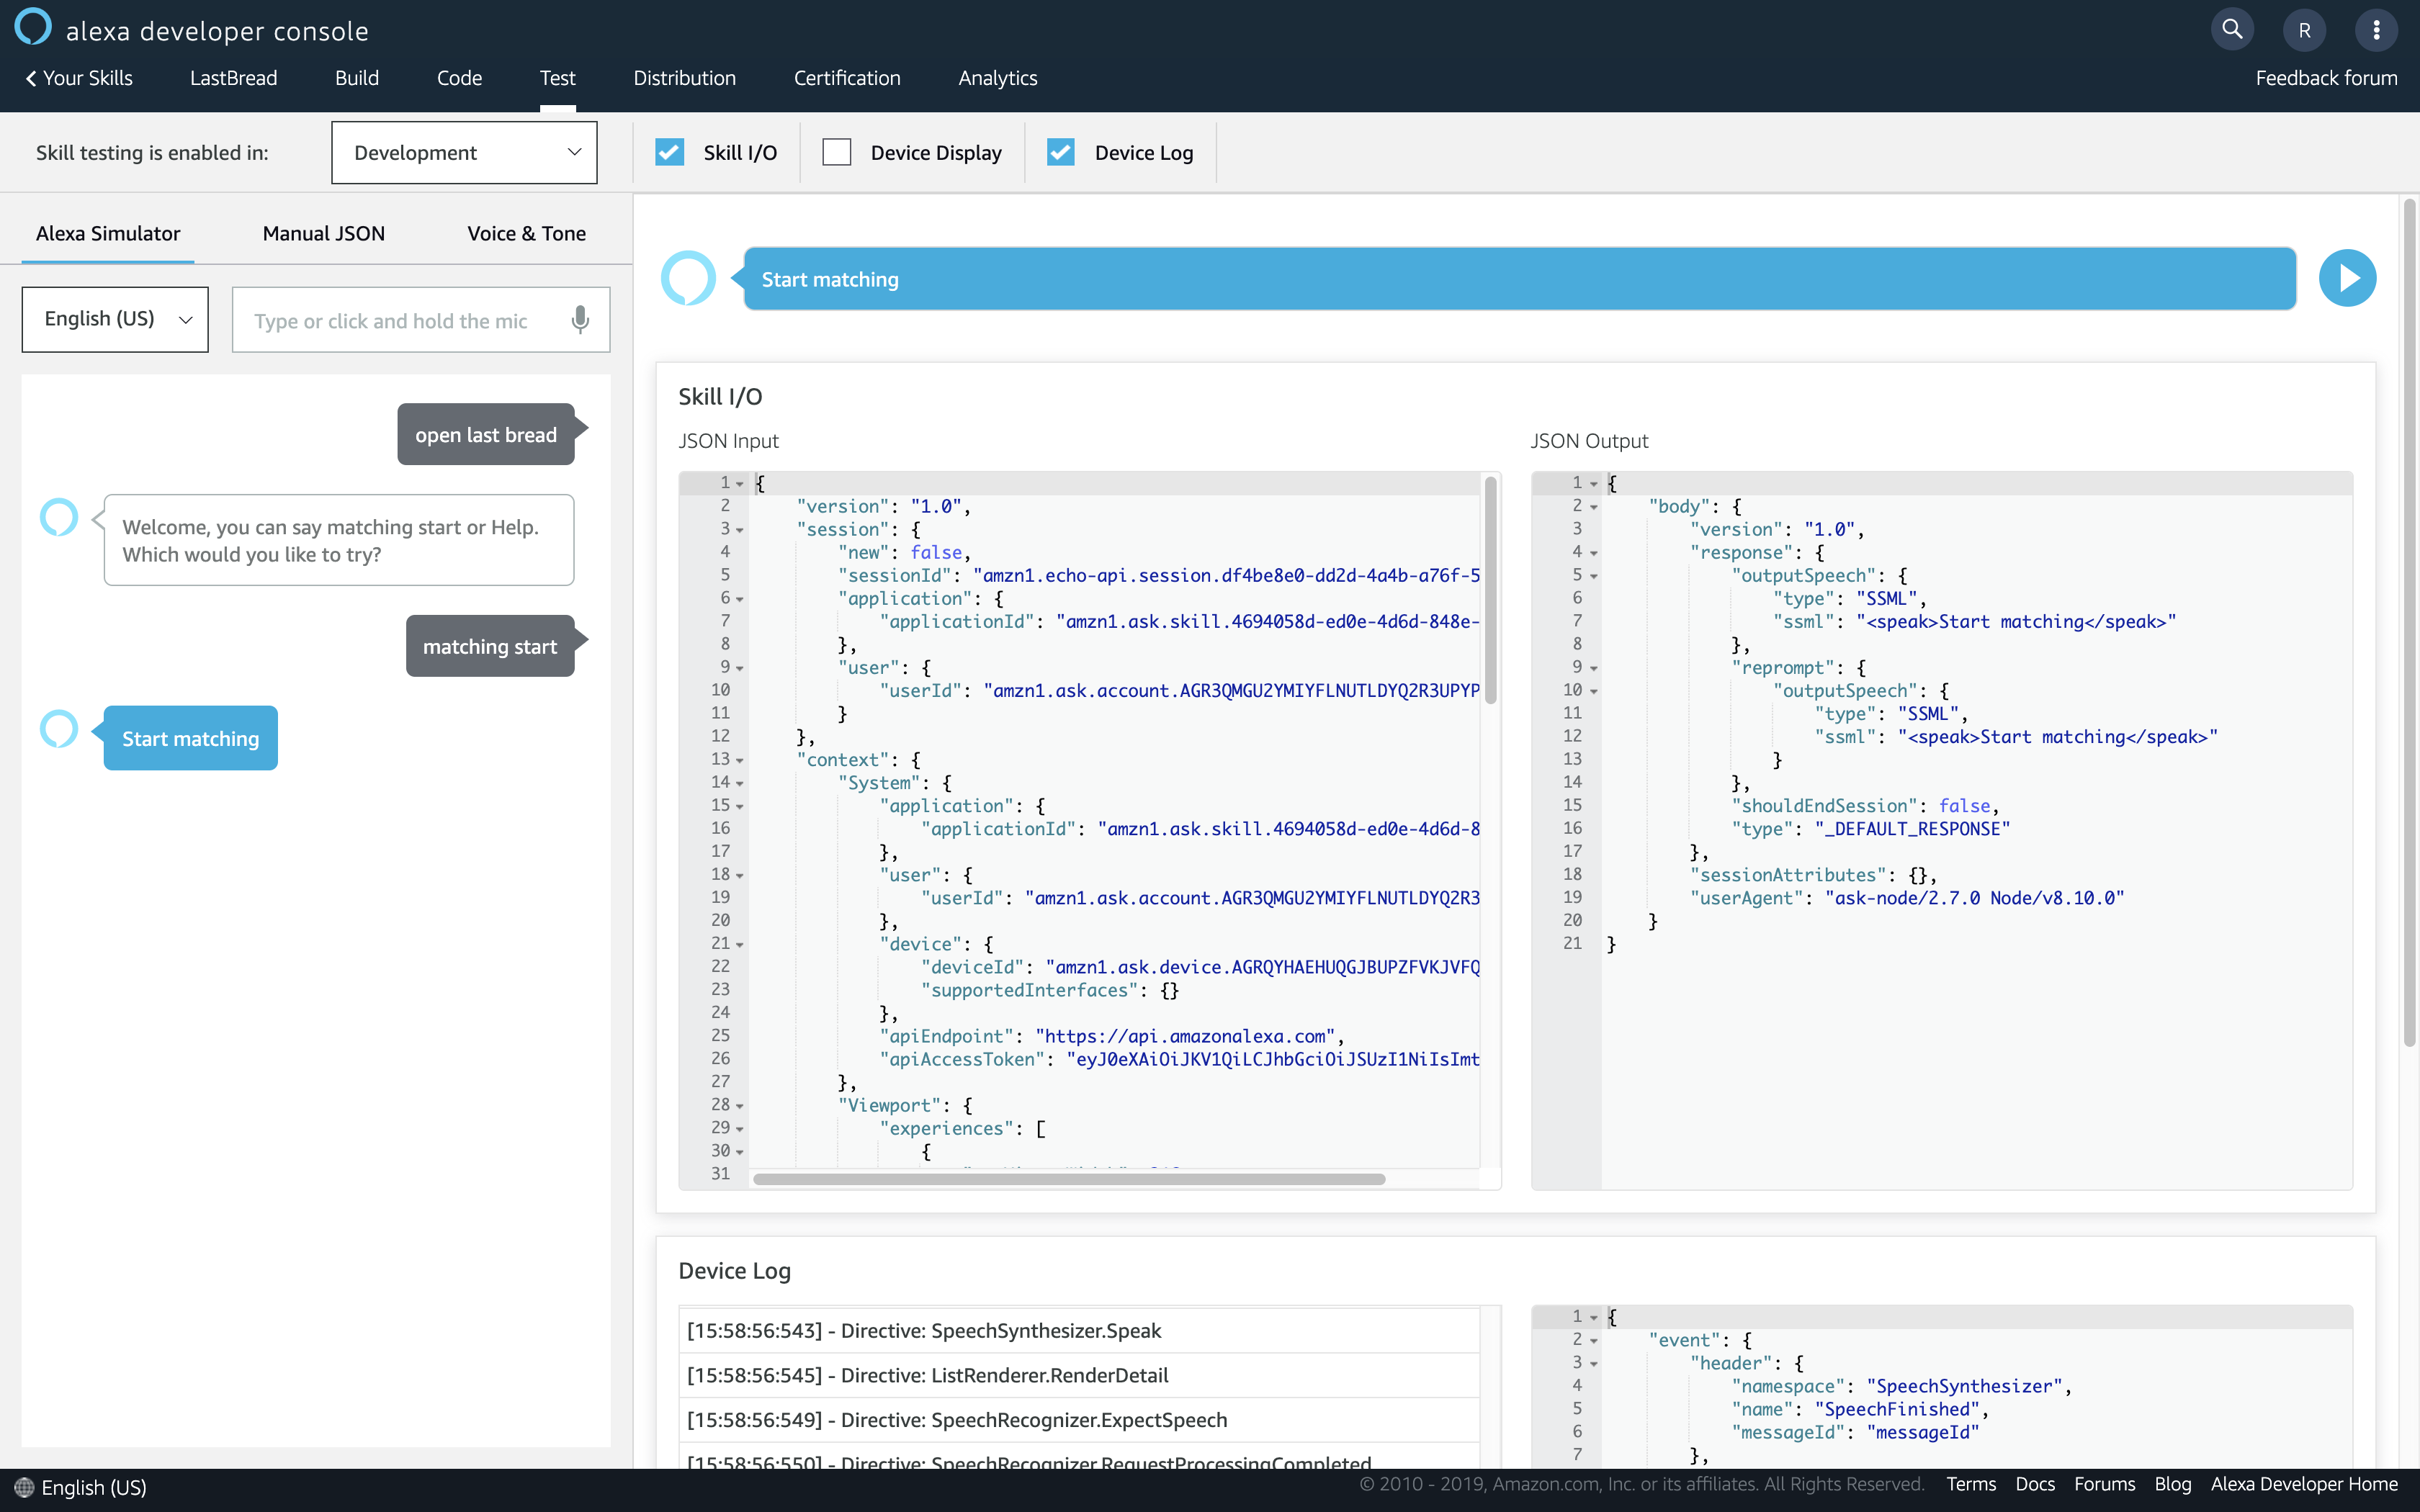Open the vertical three-dot more menu
This screenshot has height=1512, width=2420.
tap(2376, 30)
